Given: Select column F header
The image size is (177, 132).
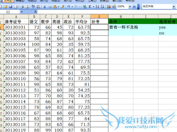Looking at the screenshot, I should tap(82, 16).
